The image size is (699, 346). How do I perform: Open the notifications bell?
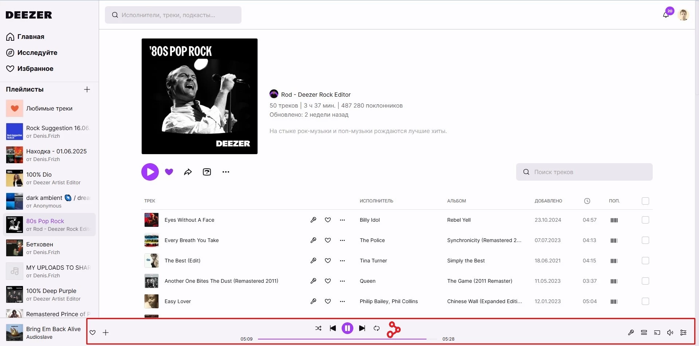[665, 15]
